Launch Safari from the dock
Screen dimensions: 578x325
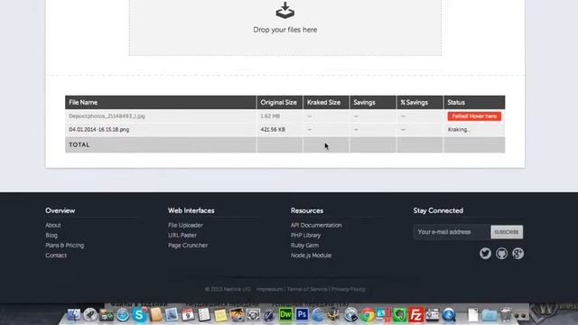click(x=123, y=315)
